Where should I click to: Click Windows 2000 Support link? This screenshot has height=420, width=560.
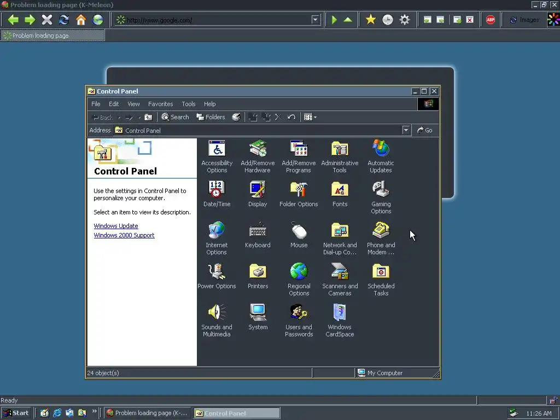124,235
